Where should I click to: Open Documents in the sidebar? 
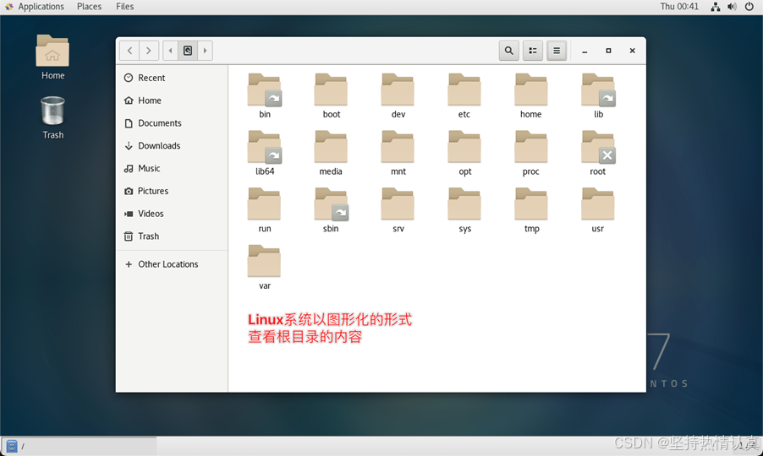(x=173, y=123)
